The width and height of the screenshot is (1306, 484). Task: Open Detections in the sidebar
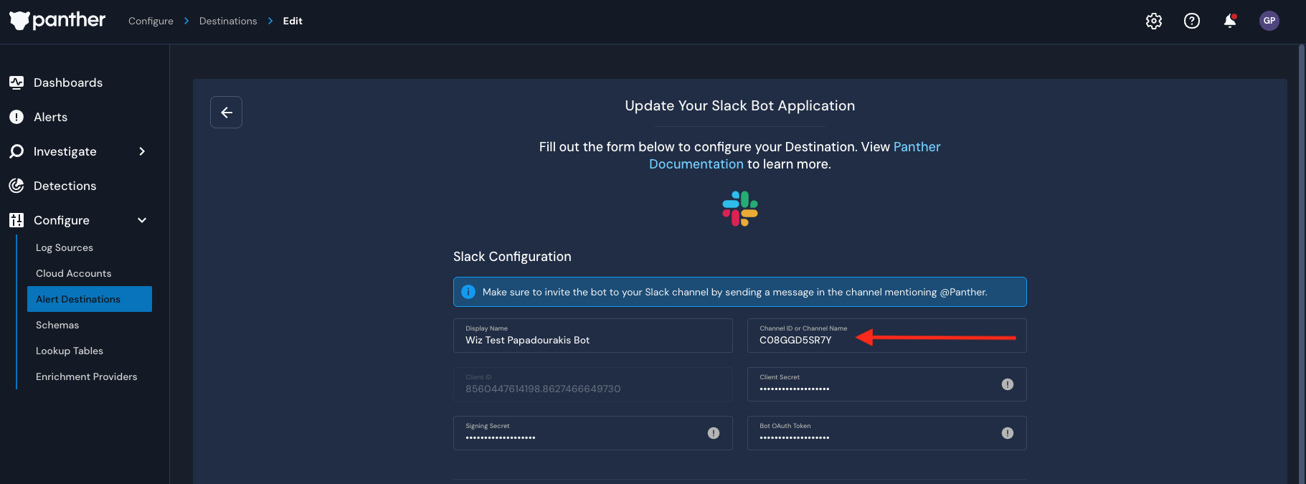click(65, 186)
